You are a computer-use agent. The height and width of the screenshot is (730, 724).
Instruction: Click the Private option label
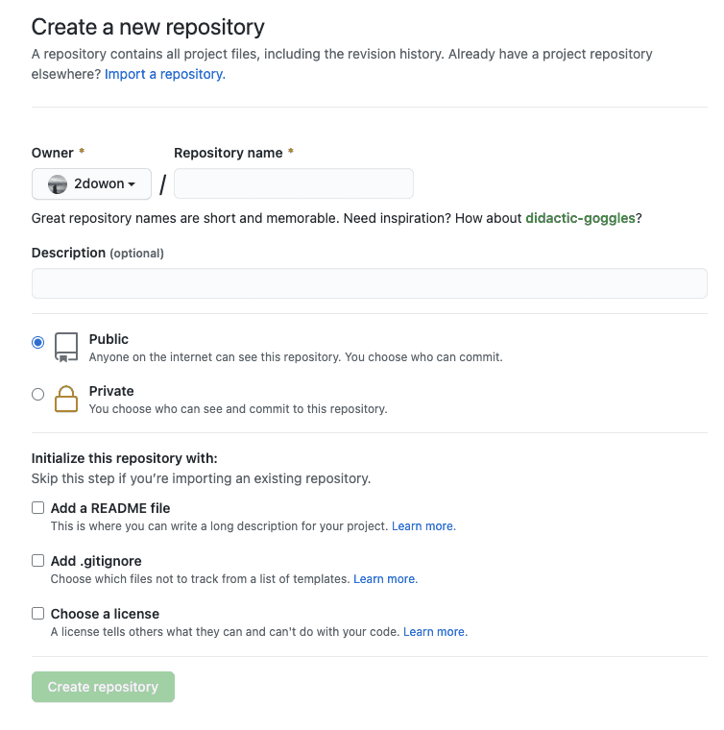click(x=111, y=391)
